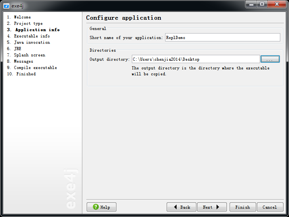The image size is (289, 217).
Task: Close the exe4j window
Action: (x=277, y=4)
